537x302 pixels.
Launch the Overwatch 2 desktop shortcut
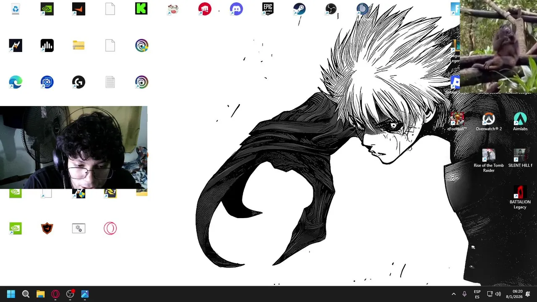pos(488,122)
